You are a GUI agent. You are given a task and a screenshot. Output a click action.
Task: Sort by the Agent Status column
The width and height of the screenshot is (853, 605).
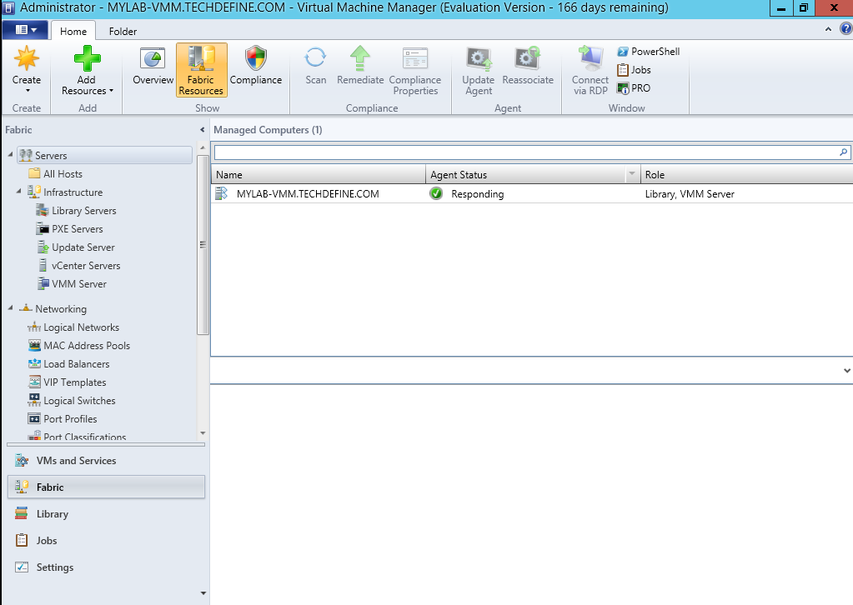coord(525,174)
